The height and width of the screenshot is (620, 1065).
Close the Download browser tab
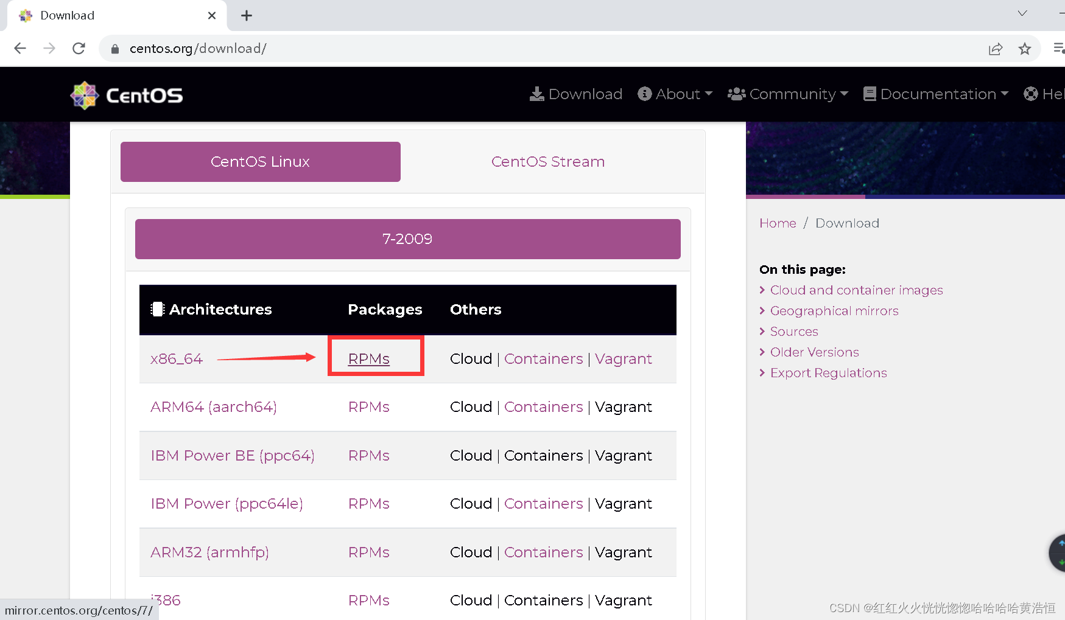[x=212, y=16]
